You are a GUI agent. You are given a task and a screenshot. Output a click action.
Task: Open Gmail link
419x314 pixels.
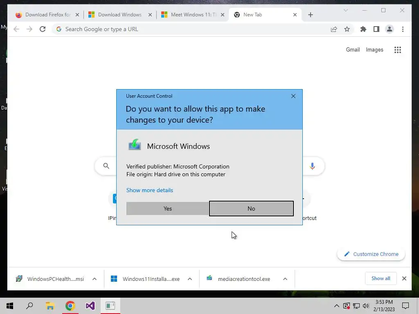point(353,49)
